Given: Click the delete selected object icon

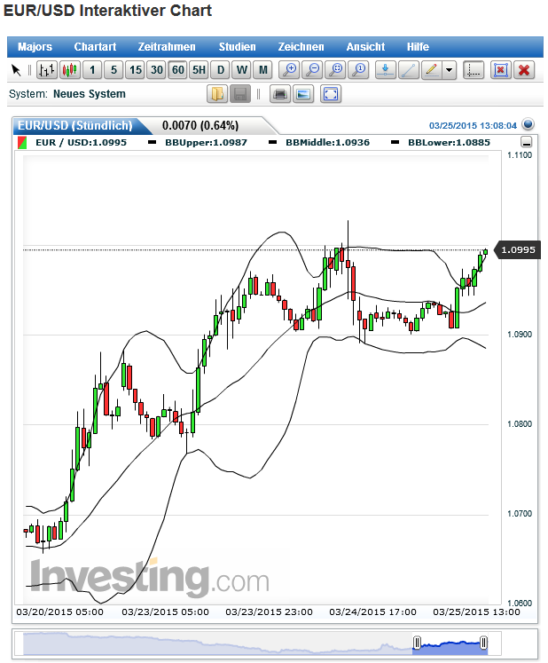Looking at the screenshot, I should coord(501,70).
